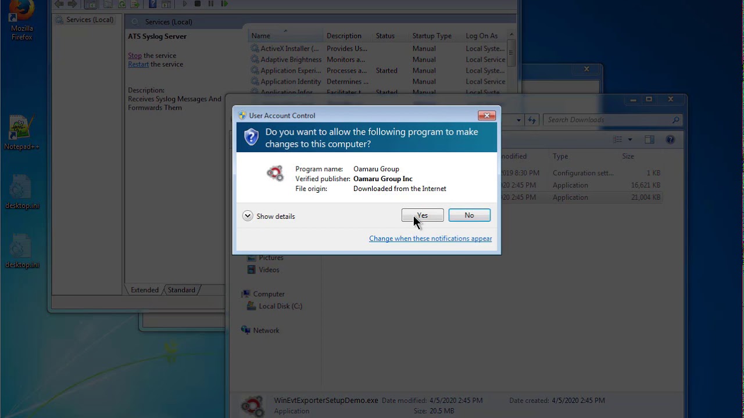Open the Notepad++ desktop shortcut
Viewport: 744px width, 418px height.
coord(22,132)
